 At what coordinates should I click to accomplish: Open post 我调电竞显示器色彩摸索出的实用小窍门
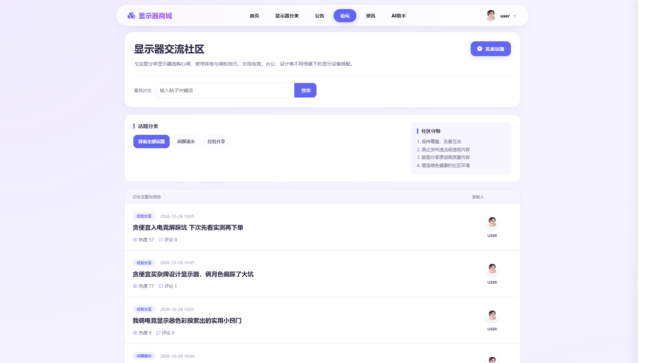coord(187,321)
